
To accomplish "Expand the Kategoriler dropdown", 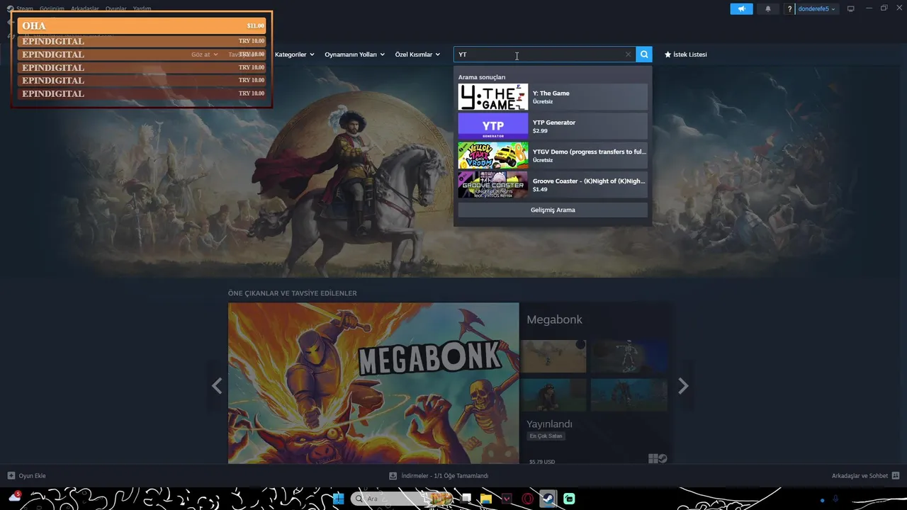I will tap(294, 55).
